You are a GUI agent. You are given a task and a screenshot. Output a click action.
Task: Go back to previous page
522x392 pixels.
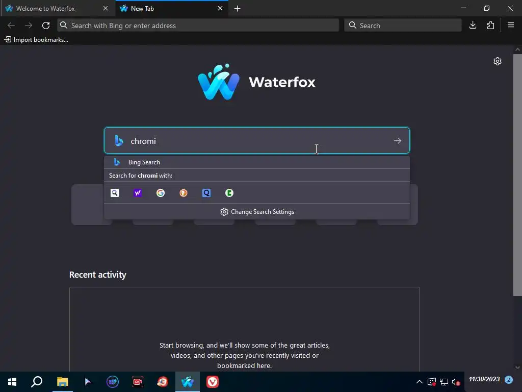(11, 26)
